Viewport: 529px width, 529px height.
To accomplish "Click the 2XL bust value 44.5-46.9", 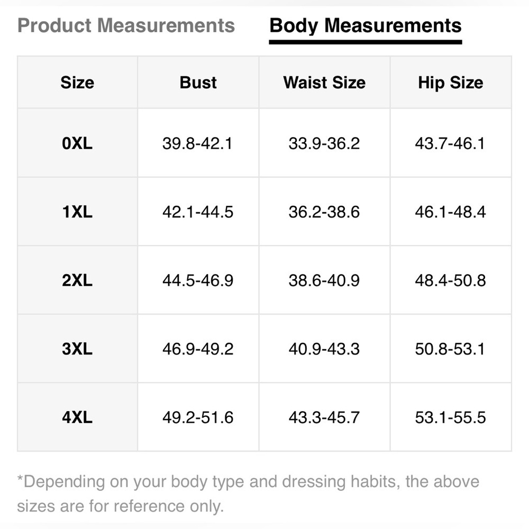I will pos(197,280).
